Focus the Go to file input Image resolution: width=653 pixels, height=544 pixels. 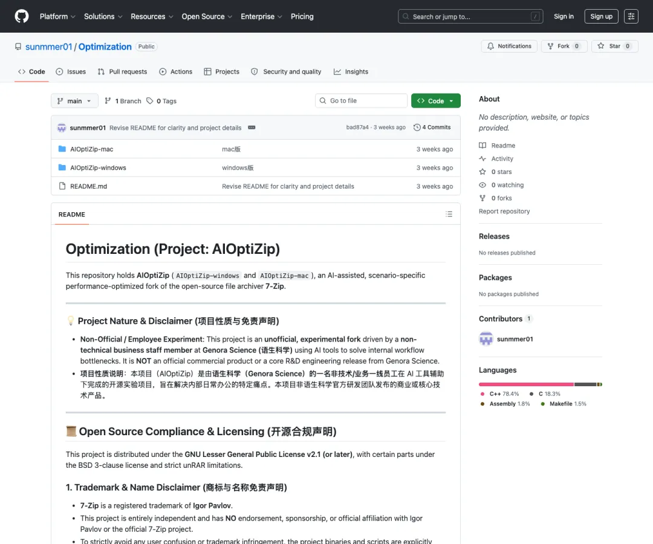coord(361,101)
